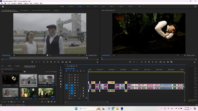The height and width of the screenshot is (111, 198).
Task: Click Automate to Sequence icon
Action: [x=42, y=102]
